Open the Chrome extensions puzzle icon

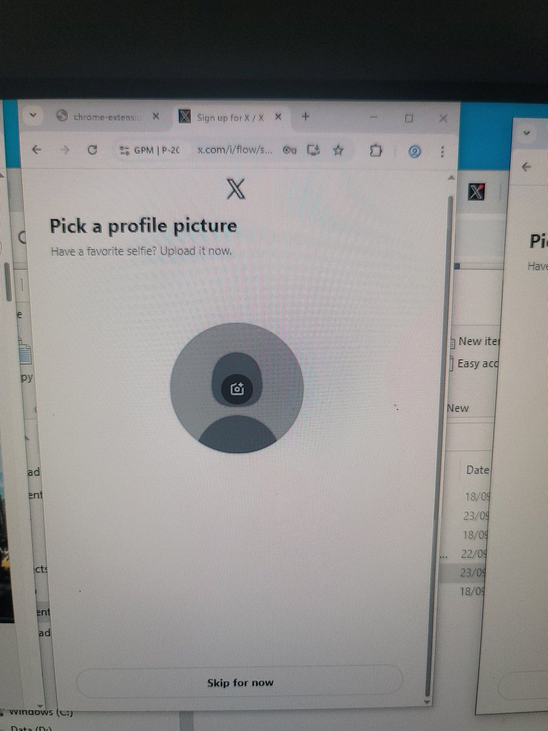(x=376, y=150)
